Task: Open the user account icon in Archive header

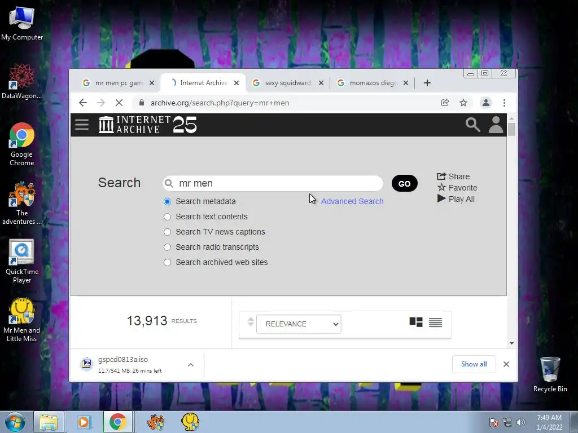Action: (496, 125)
